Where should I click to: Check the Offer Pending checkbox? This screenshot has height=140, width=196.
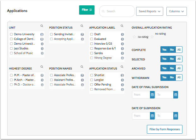(92, 85)
